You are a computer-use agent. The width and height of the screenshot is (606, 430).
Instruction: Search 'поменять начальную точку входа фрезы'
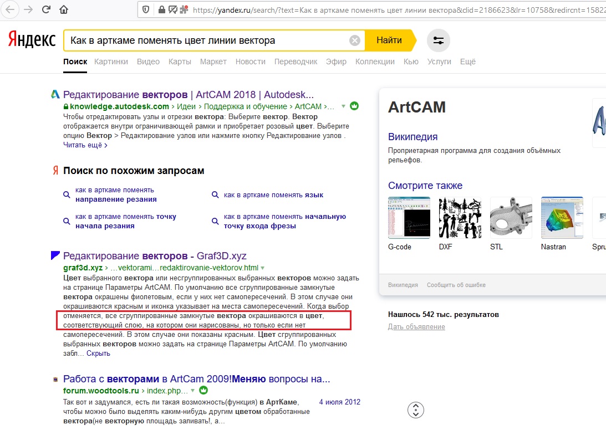[x=285, y=222]
